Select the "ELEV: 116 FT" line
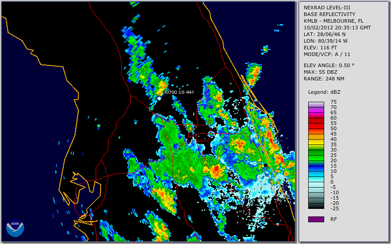 (320, 48)
